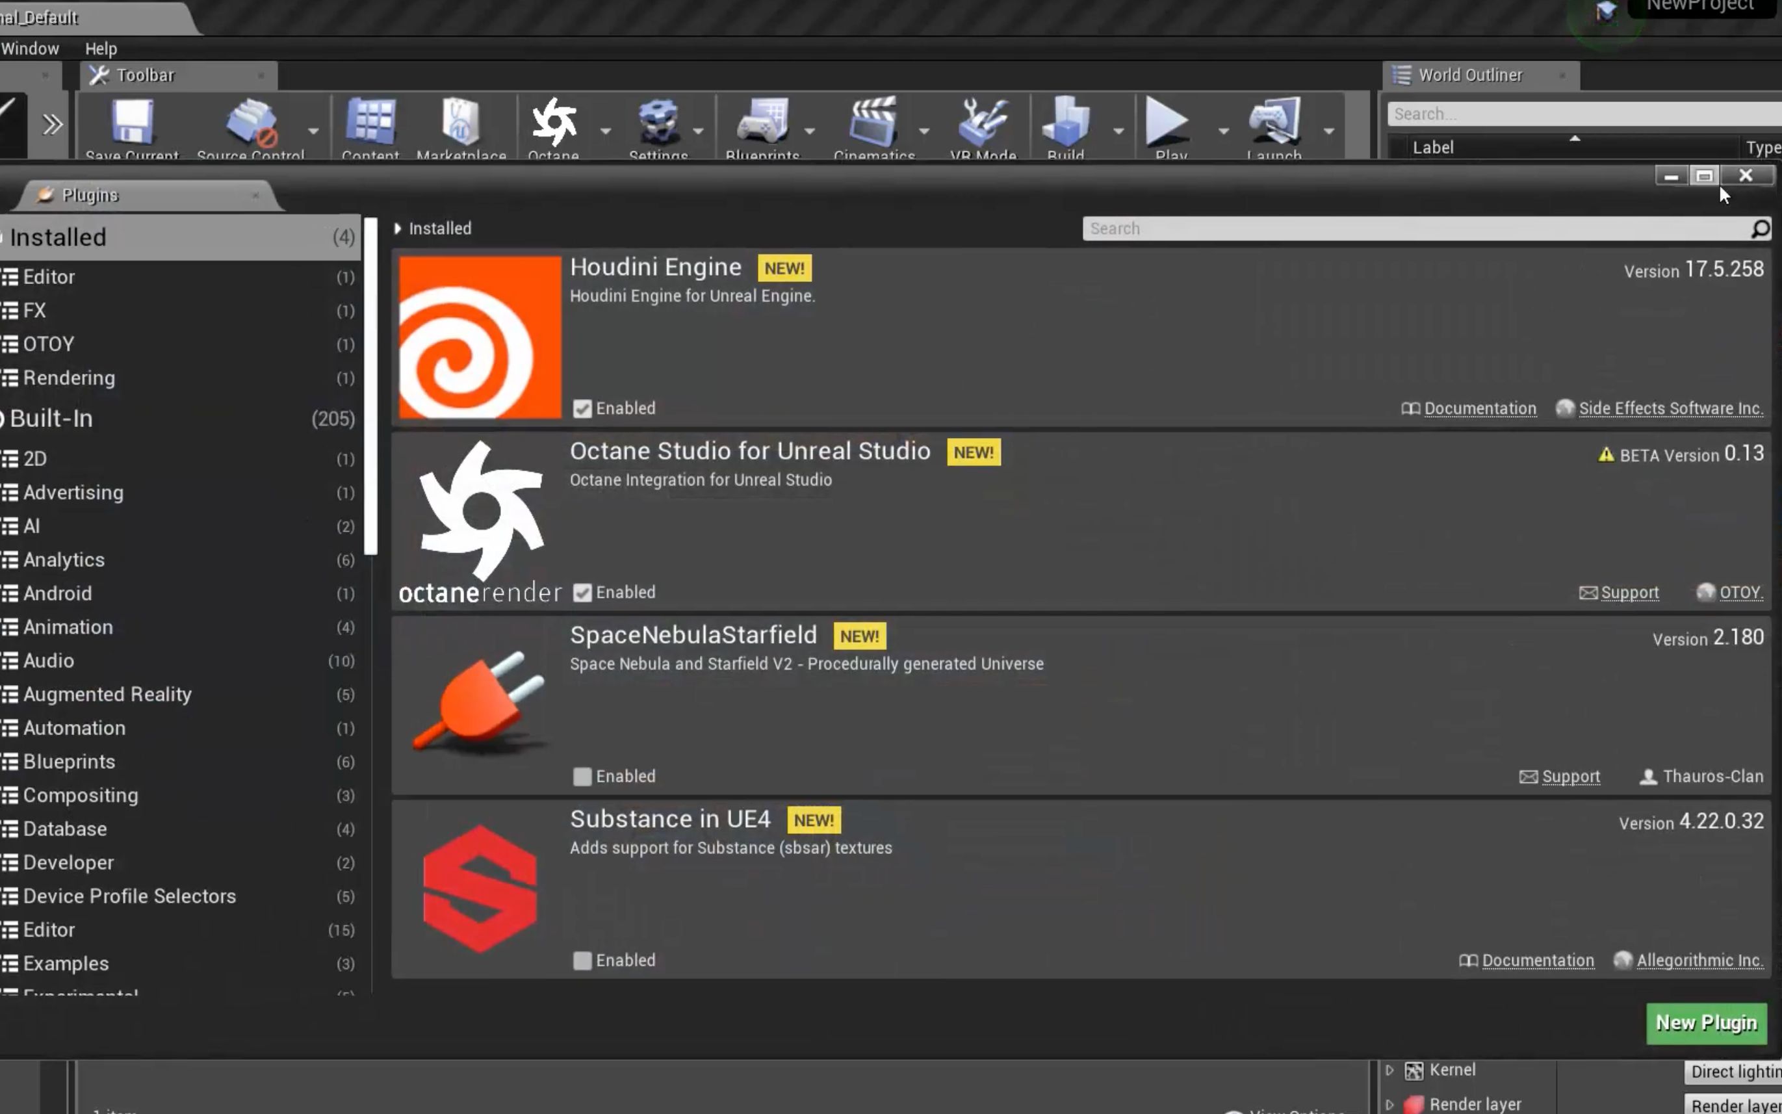Open the Settings gear toolbar icon

[x=658, y=122]
